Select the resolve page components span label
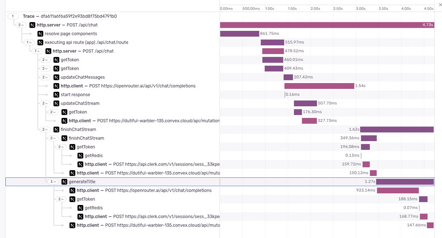This screenshot has height=238, width=442. coord(71,34)
